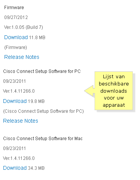Open Release Notes for PC setup software
Image resolution: width=140 pixels, height=180 pixels.
click(21, 121)
